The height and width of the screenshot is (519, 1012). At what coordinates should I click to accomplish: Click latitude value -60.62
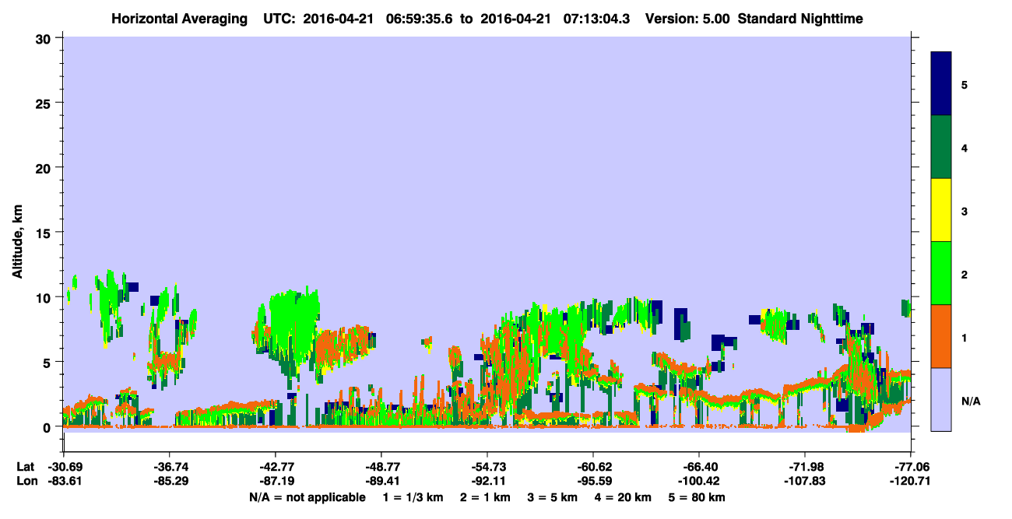593,466
